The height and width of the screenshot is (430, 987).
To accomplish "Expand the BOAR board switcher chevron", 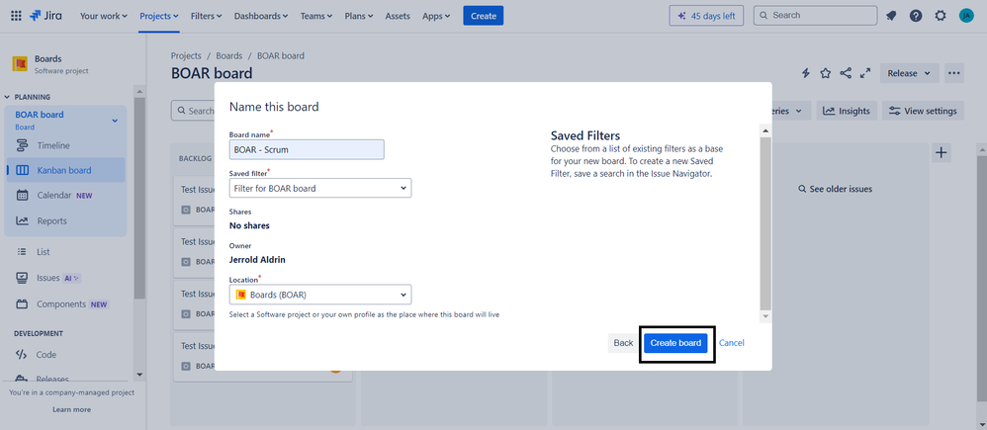I will (115, 121).
